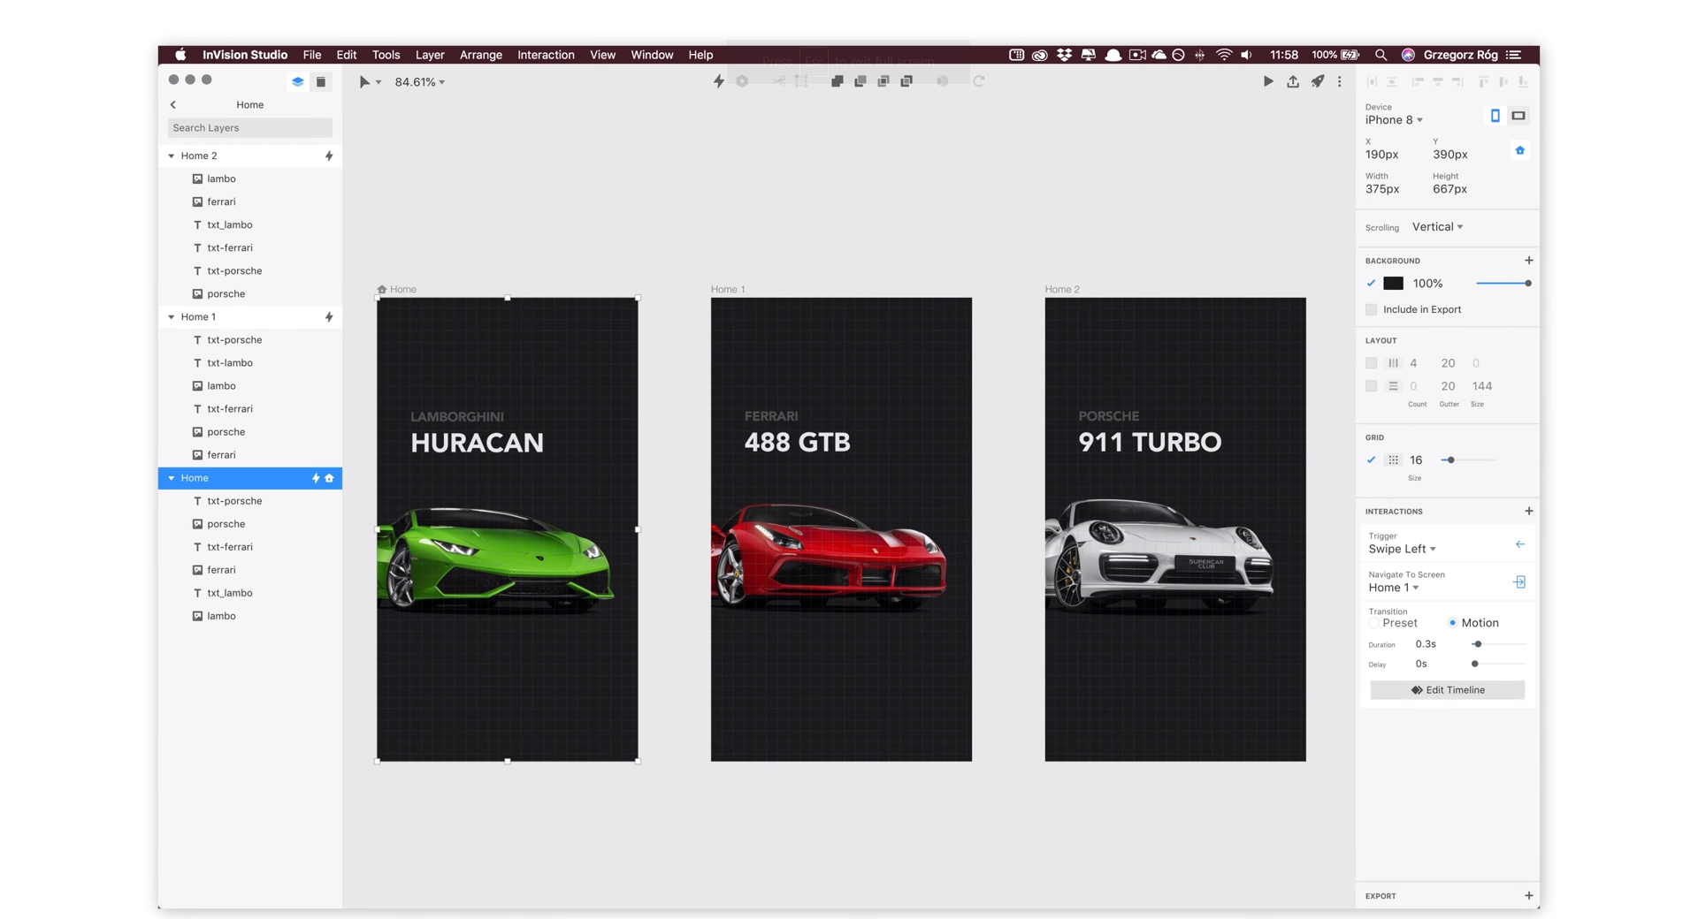Click the black background color swatch

point(1393,284)
